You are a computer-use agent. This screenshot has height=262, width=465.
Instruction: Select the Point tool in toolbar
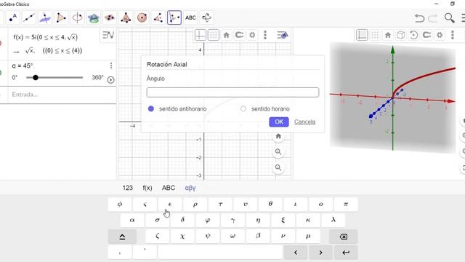tap(13, 17)
